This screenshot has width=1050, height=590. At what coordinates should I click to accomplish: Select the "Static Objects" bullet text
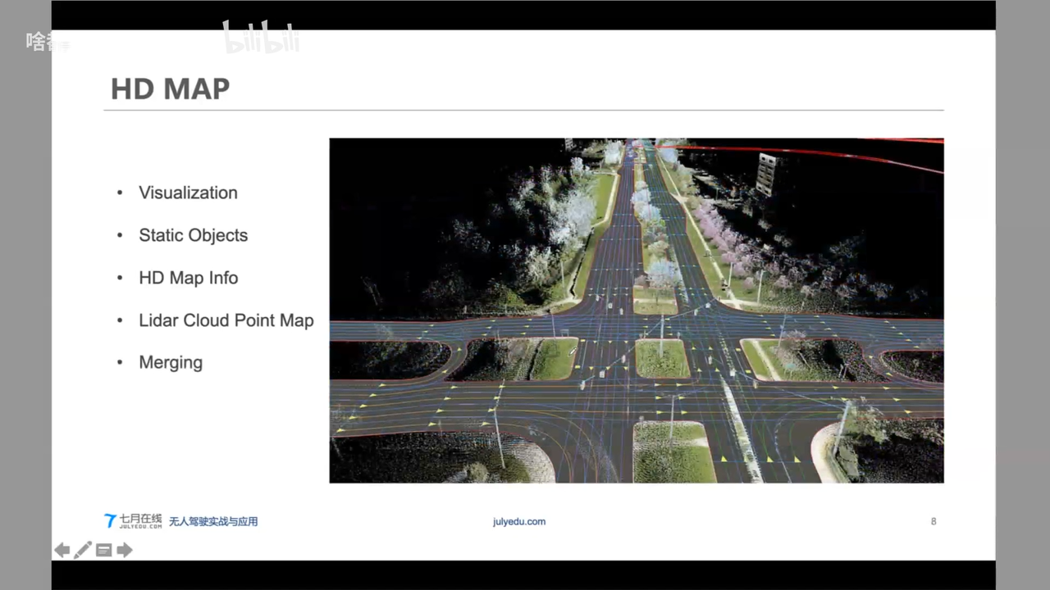pos(193,235)
